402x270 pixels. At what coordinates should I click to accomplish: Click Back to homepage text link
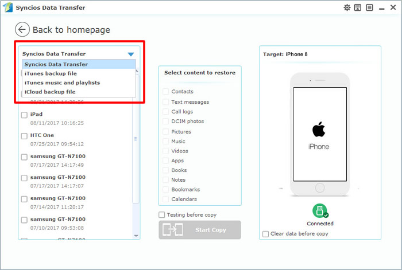point(71,30)
